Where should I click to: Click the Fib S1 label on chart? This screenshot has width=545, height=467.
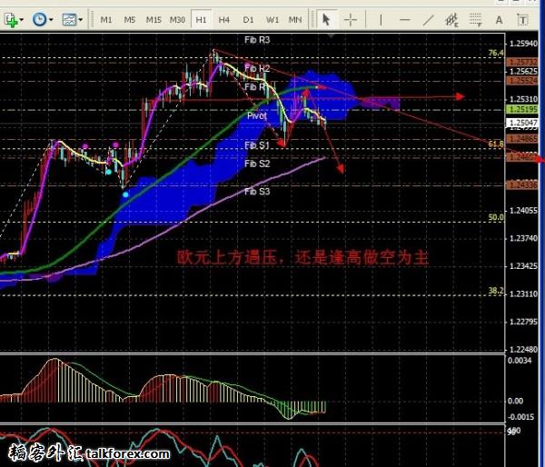[x=257, y=145]
